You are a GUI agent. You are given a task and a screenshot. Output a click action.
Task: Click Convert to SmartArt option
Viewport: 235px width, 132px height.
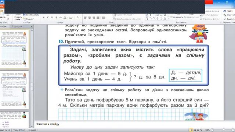tap(127, 19)
